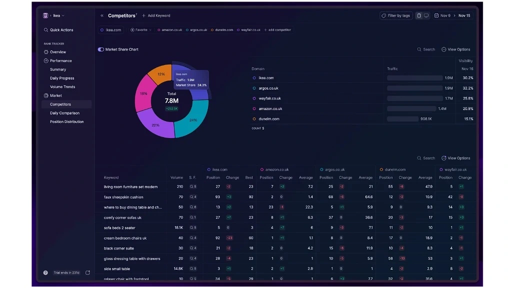Select the Nov 15 end date

[x=464, y=15]
